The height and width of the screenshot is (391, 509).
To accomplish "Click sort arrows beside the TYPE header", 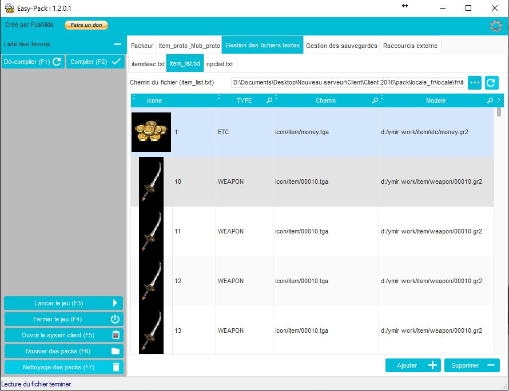I will tap(219, 97).
